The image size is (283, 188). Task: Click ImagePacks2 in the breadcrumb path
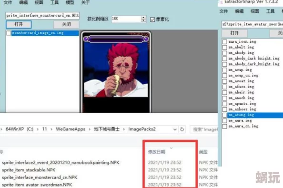[142, 129]
